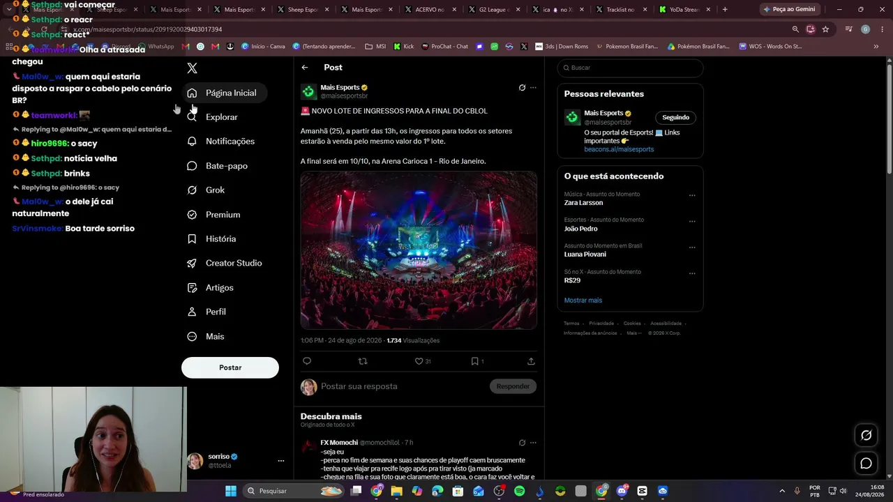Bookmark this page with star icon
The height and width of the screenshot is (502, 893).
(x=825, y=29)
